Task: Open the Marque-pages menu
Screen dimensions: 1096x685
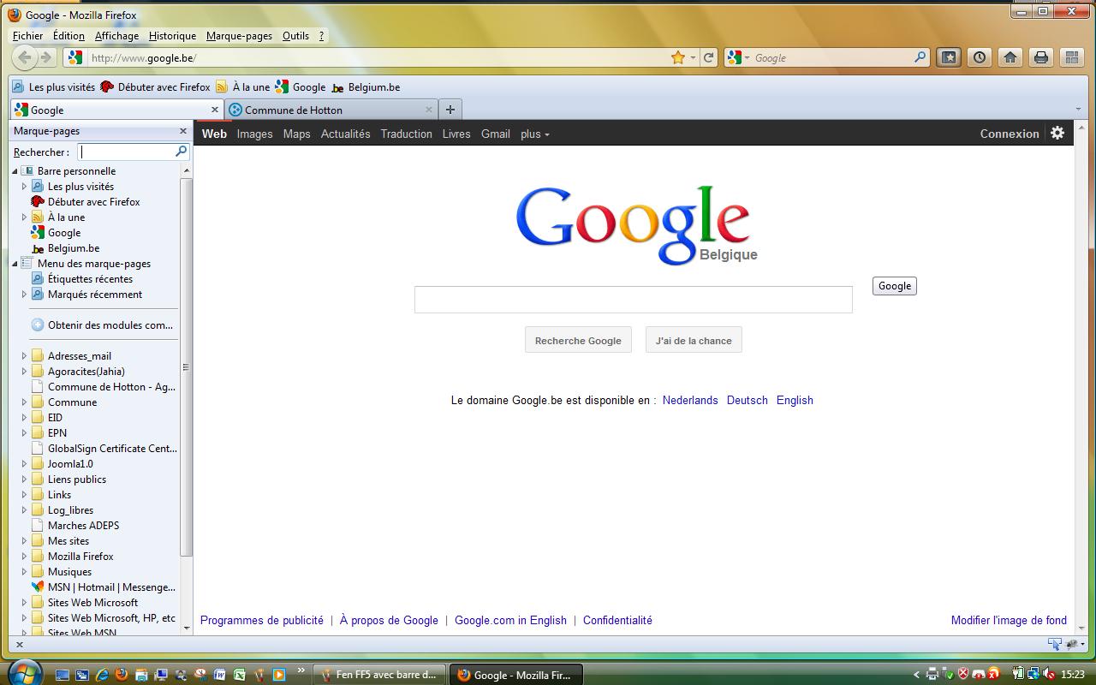Action: [x=239, y=36]
